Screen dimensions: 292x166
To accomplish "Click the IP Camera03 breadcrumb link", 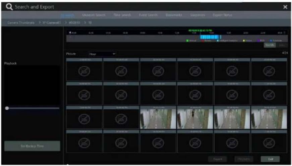I will tap(52, 23).
